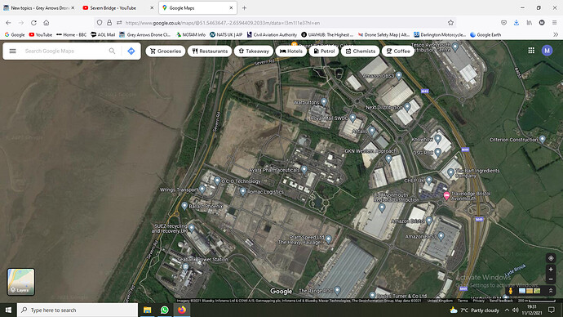The height and width of the screenshot is (317, 563).
Task: Show hidden system tray icons
Action: coord(507,310)
